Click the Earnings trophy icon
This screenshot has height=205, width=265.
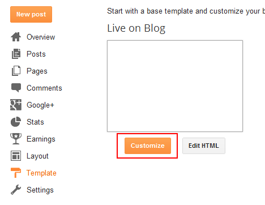coord(16,139)
